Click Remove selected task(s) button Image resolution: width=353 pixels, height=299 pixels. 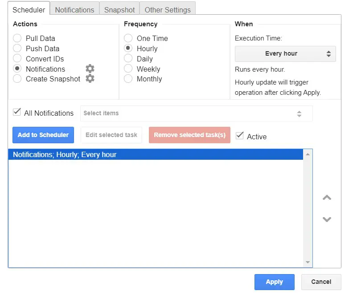189,135
